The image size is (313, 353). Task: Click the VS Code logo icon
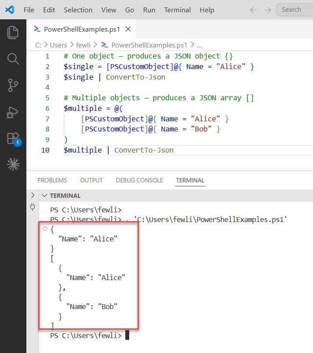tap(10, 10)
